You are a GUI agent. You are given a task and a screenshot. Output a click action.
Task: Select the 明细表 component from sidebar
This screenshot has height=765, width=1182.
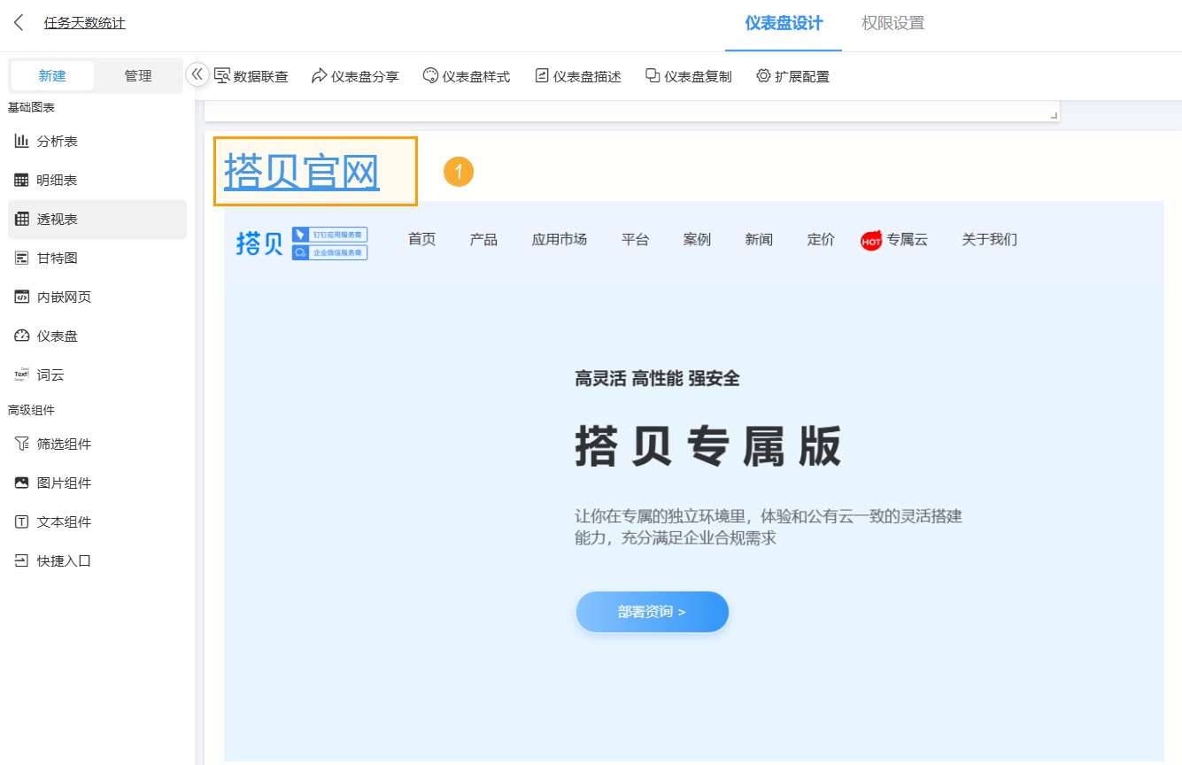tap(56, 180)
